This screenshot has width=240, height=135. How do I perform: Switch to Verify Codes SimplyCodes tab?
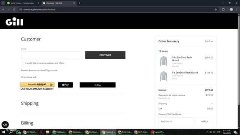pos(22,3)
